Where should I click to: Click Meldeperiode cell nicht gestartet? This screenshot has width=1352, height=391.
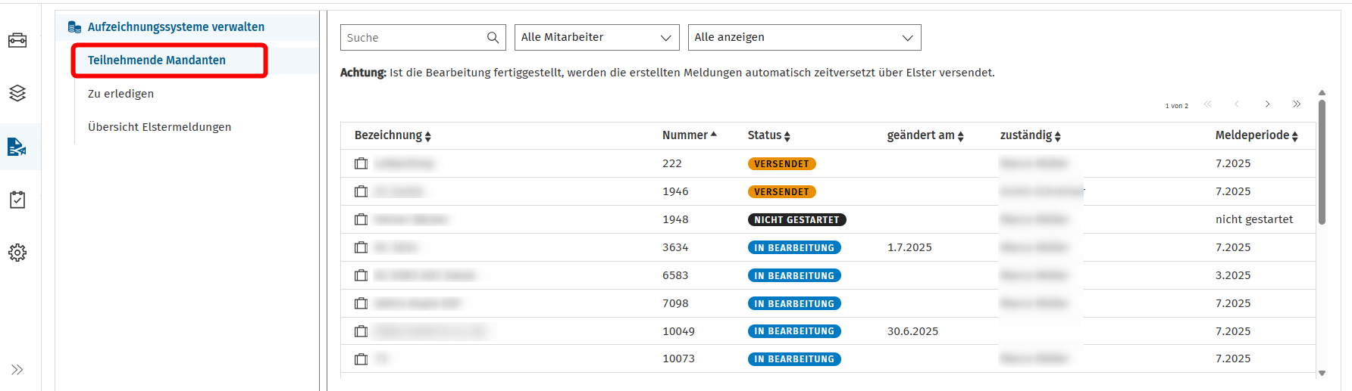pos(1254,219)
